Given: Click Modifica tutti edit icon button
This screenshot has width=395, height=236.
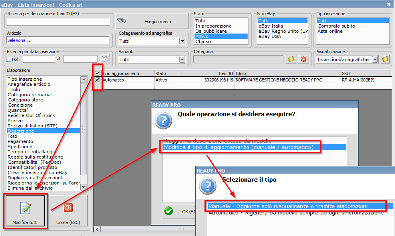Looking at the screenshot, I should click(x=25, y=211).
